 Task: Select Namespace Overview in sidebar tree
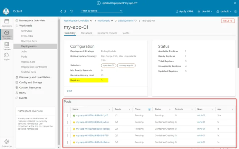[x=32, y=21]
